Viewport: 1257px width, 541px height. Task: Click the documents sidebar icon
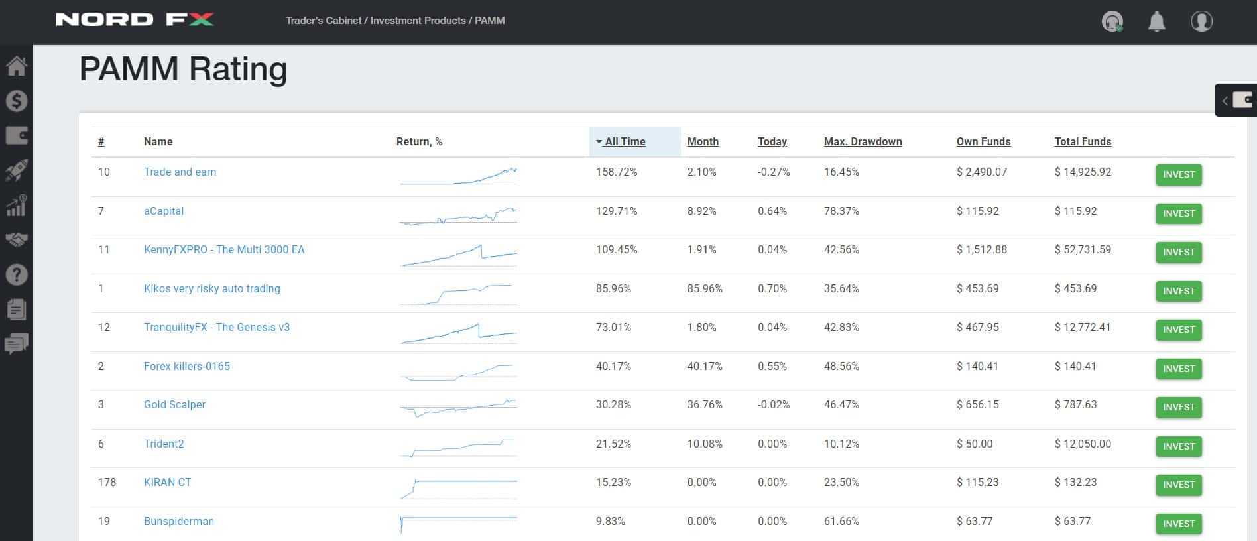[x=17, y=309]
